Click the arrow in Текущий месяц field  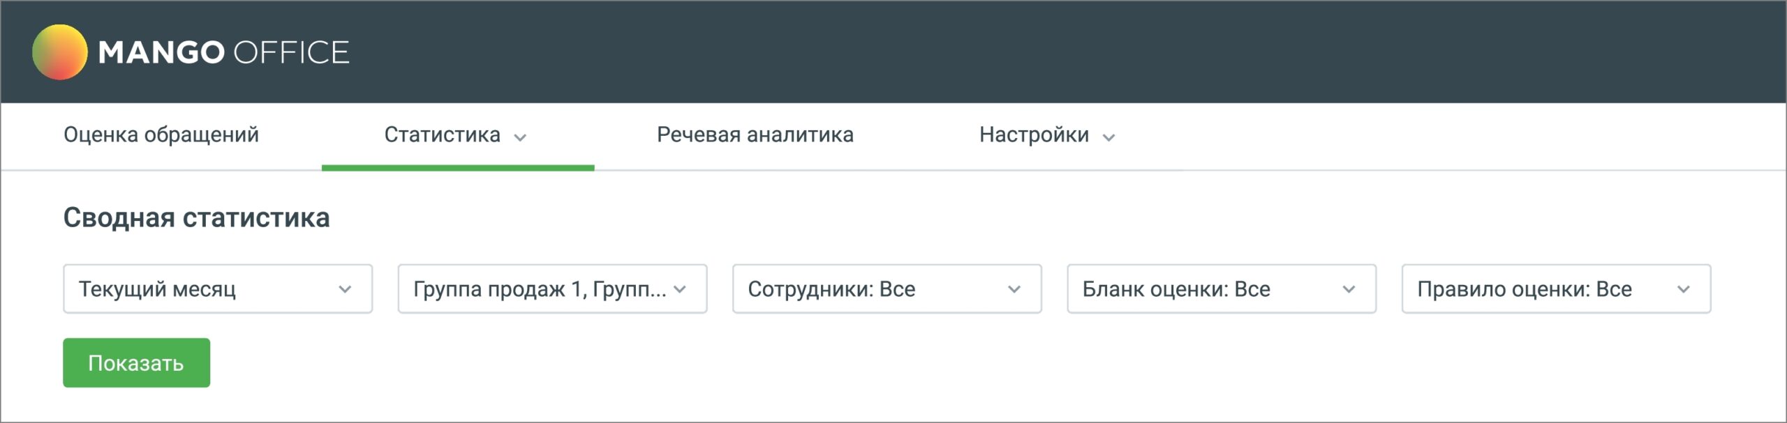tap(345, 289)
